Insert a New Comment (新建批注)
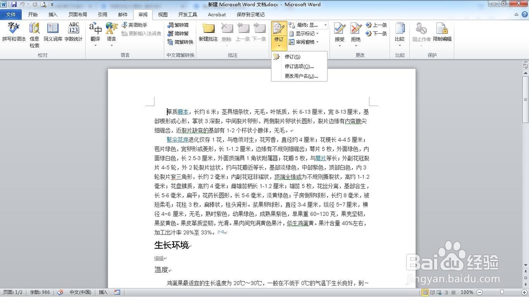 pos(208,32)
